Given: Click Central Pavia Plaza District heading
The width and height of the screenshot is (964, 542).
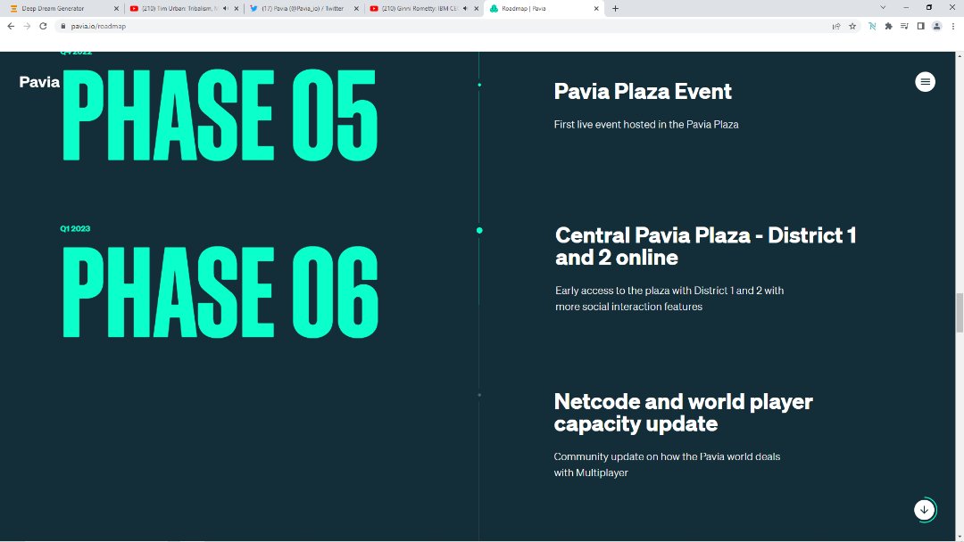Looking at the screenshot, I should click(705, 246).
